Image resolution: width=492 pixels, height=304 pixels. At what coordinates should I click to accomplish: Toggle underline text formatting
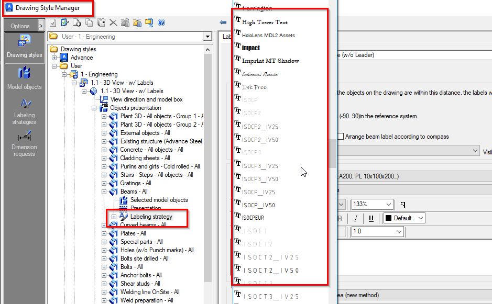point(371,218)
